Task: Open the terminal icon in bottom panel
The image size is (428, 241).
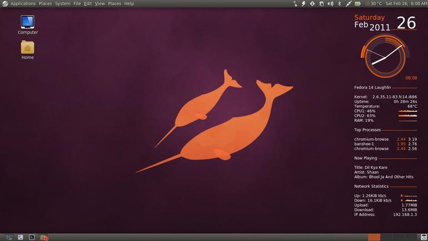Action: [32, 237]
